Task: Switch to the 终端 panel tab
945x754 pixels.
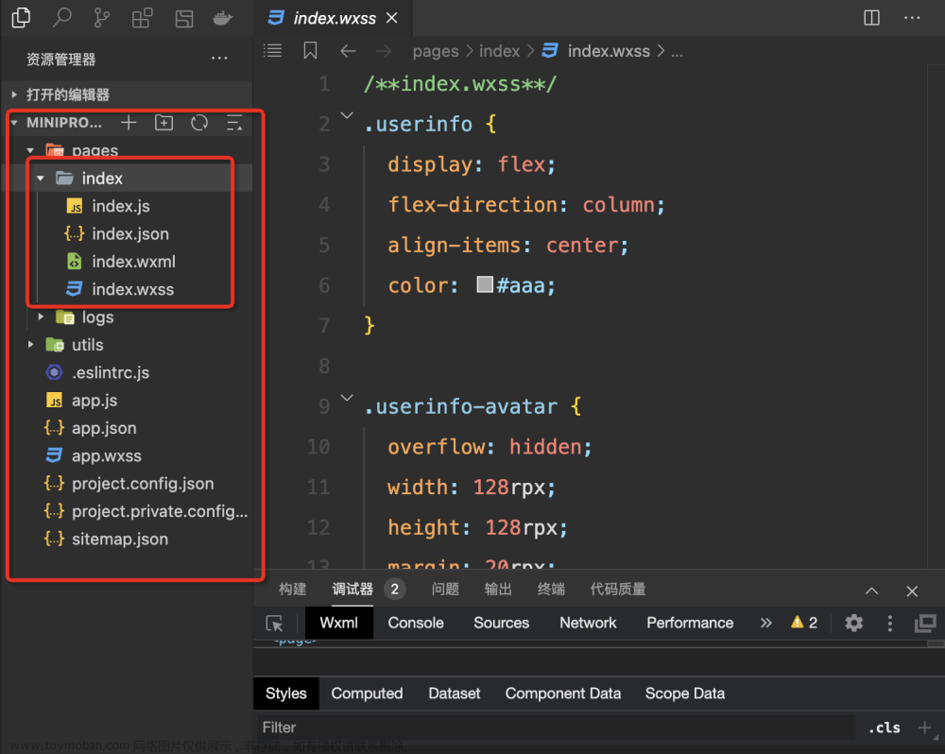Action: [551, 589]
